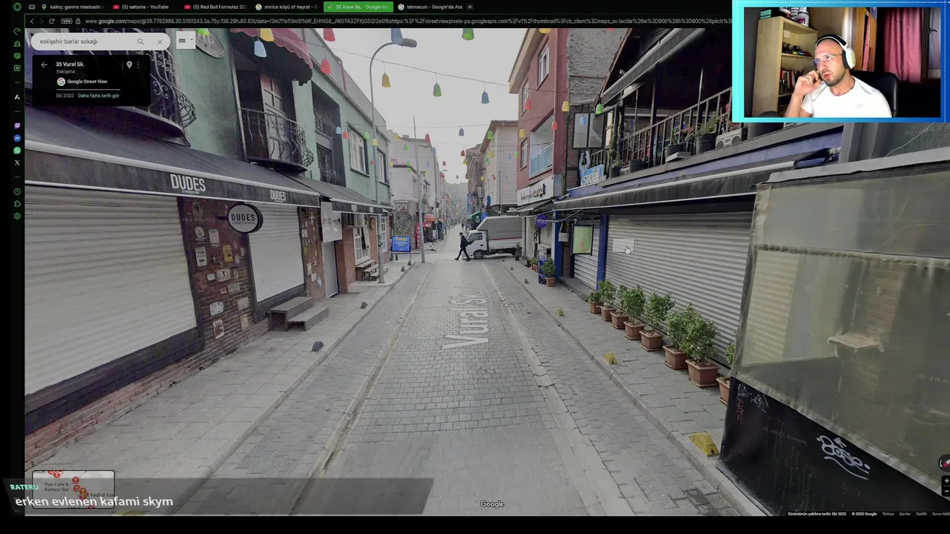Image resolution: width=950 pixels, height=534 pixels.
Task: Open the second icon in the top sidebar group
Action: [17, 44]
